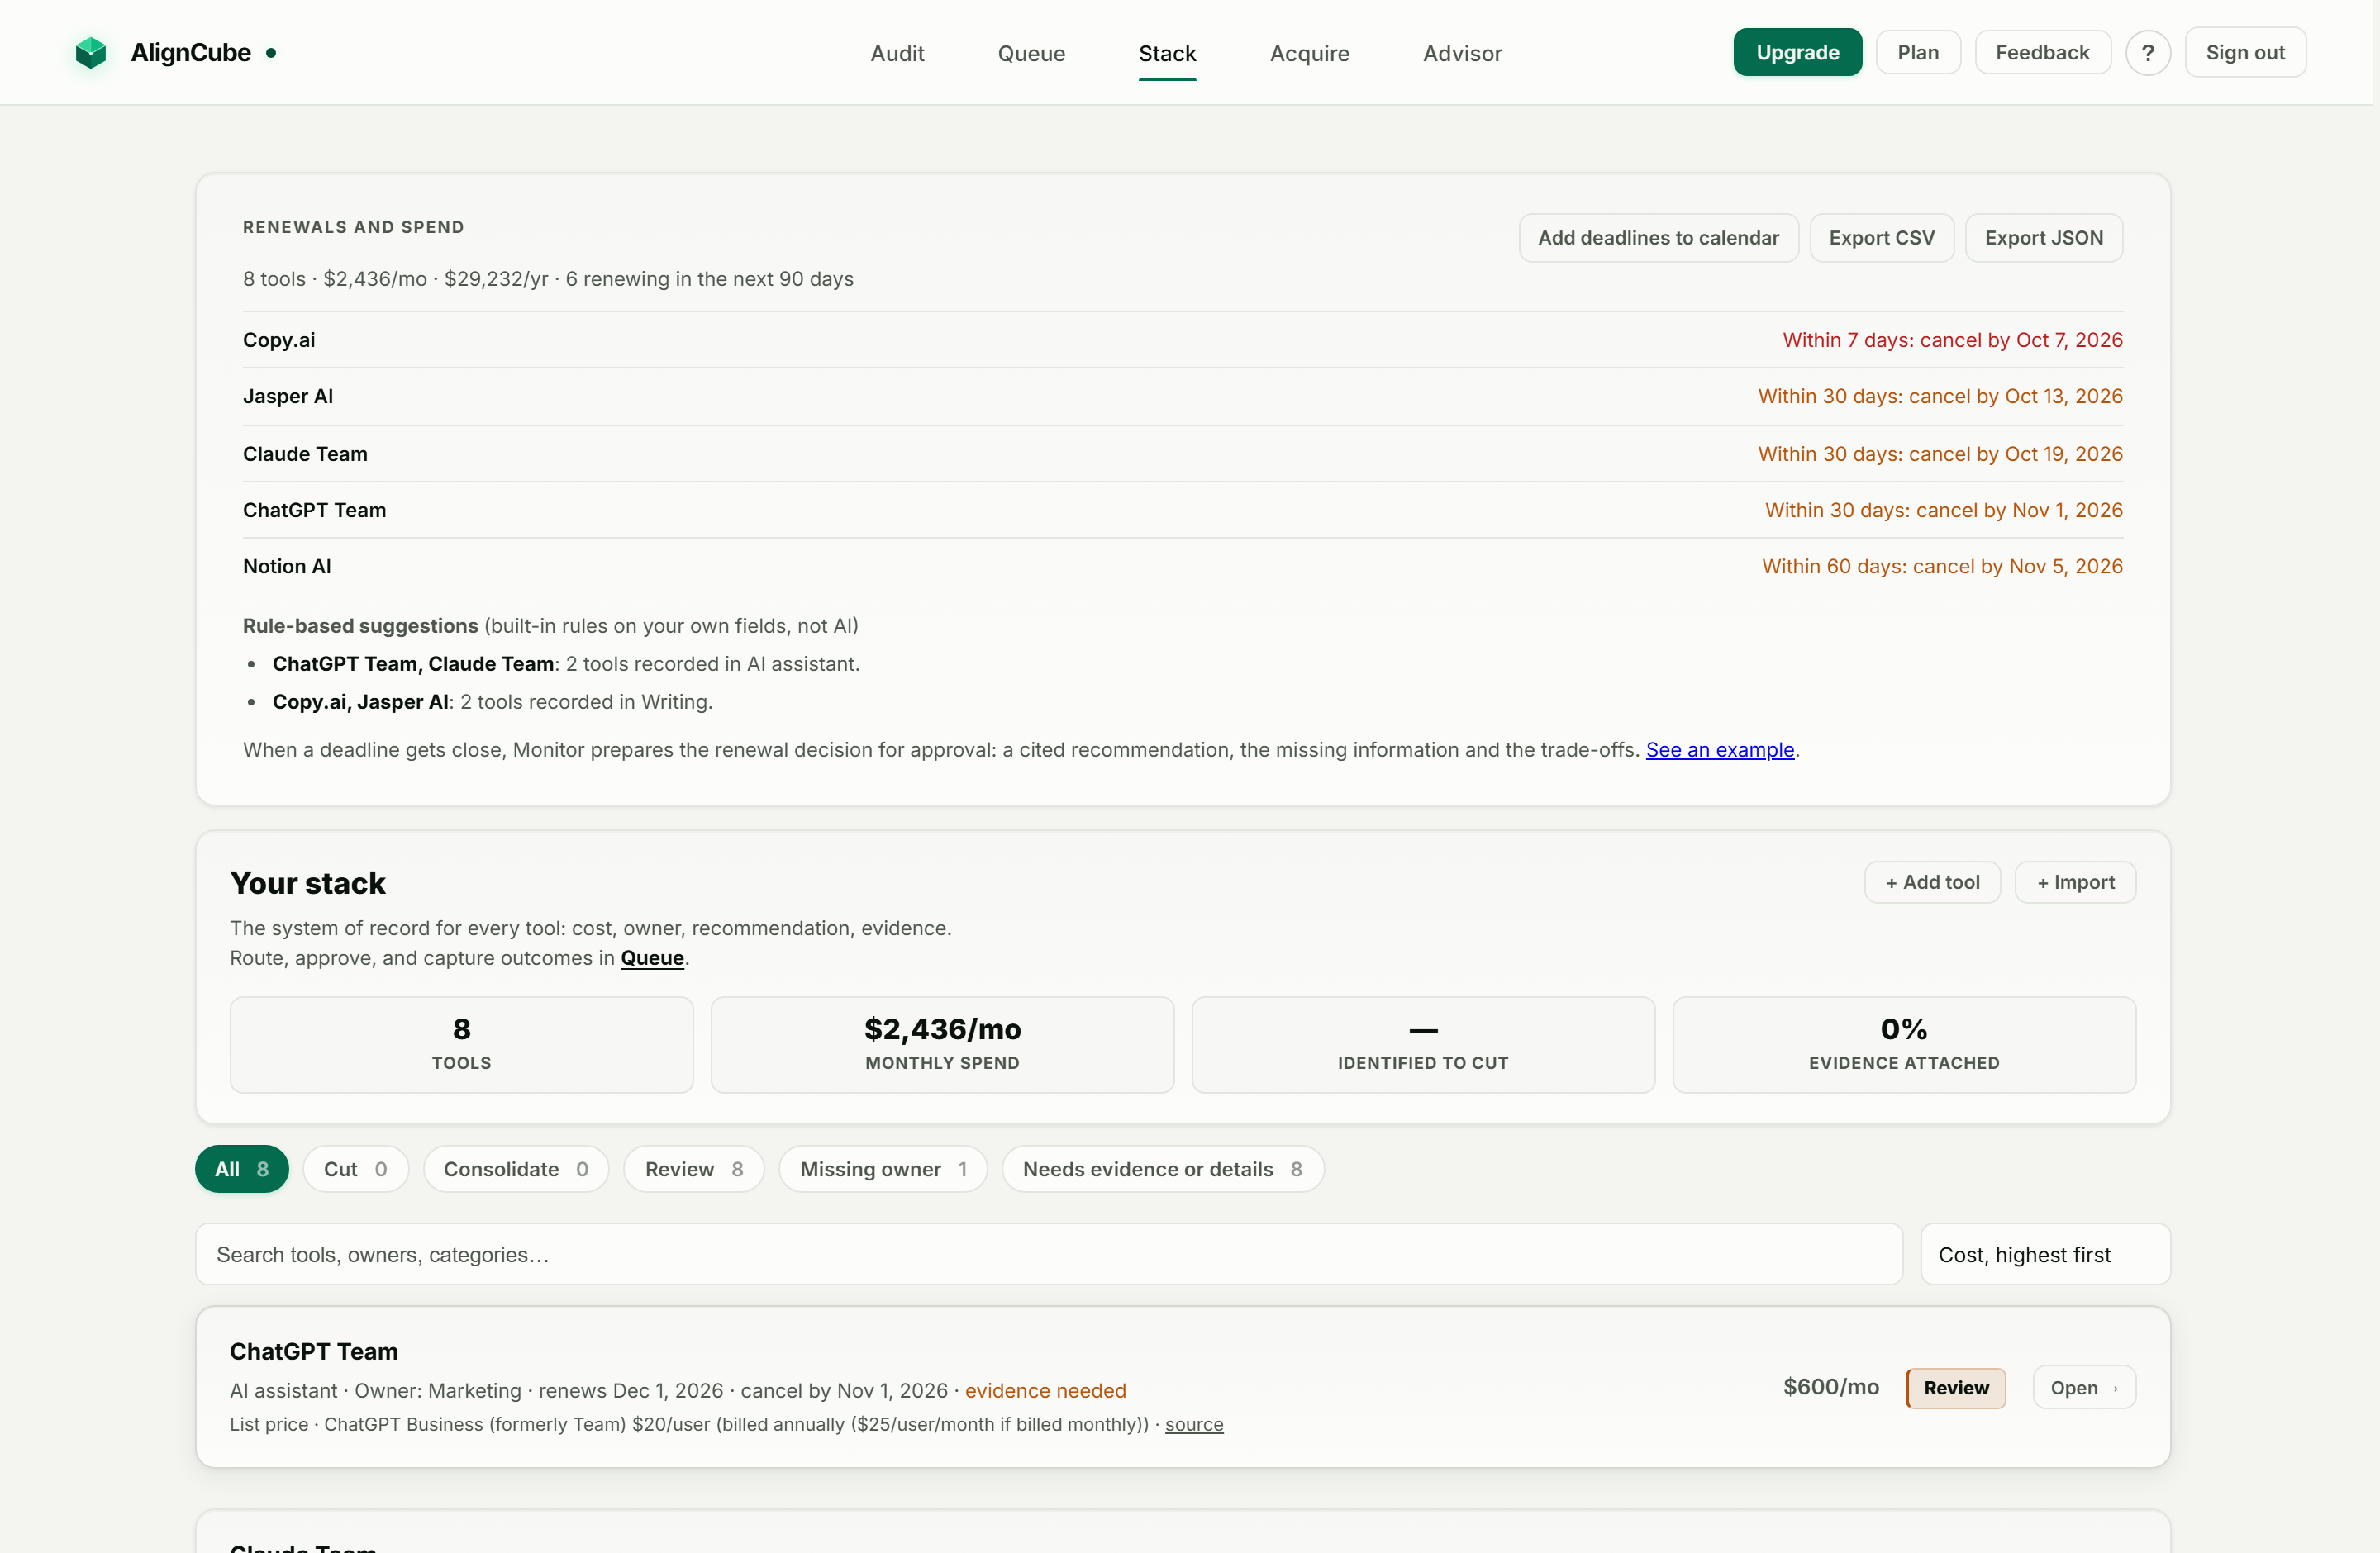
Task: Click the Jasper AI renewal row name
Action: point(288,396)
